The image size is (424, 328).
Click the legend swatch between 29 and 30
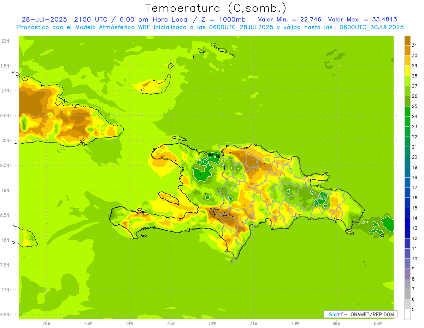point(407,61)
